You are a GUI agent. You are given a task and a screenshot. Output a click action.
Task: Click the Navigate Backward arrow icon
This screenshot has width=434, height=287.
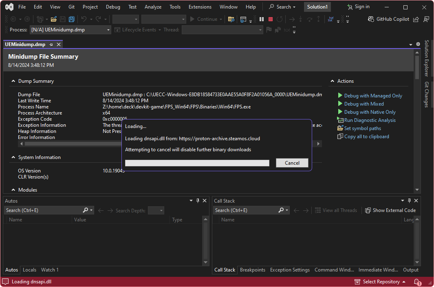point(13,19)
